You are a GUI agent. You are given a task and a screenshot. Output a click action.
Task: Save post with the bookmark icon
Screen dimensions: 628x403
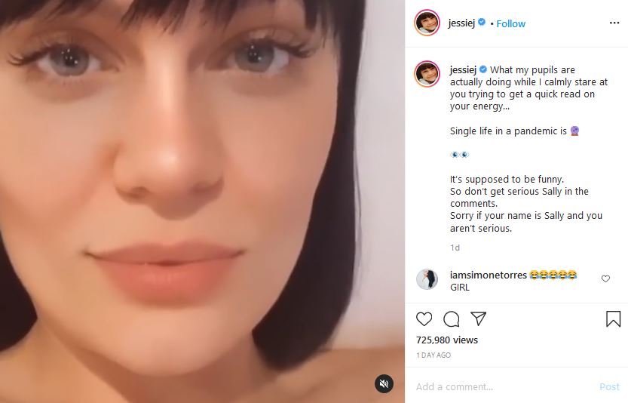613,319
